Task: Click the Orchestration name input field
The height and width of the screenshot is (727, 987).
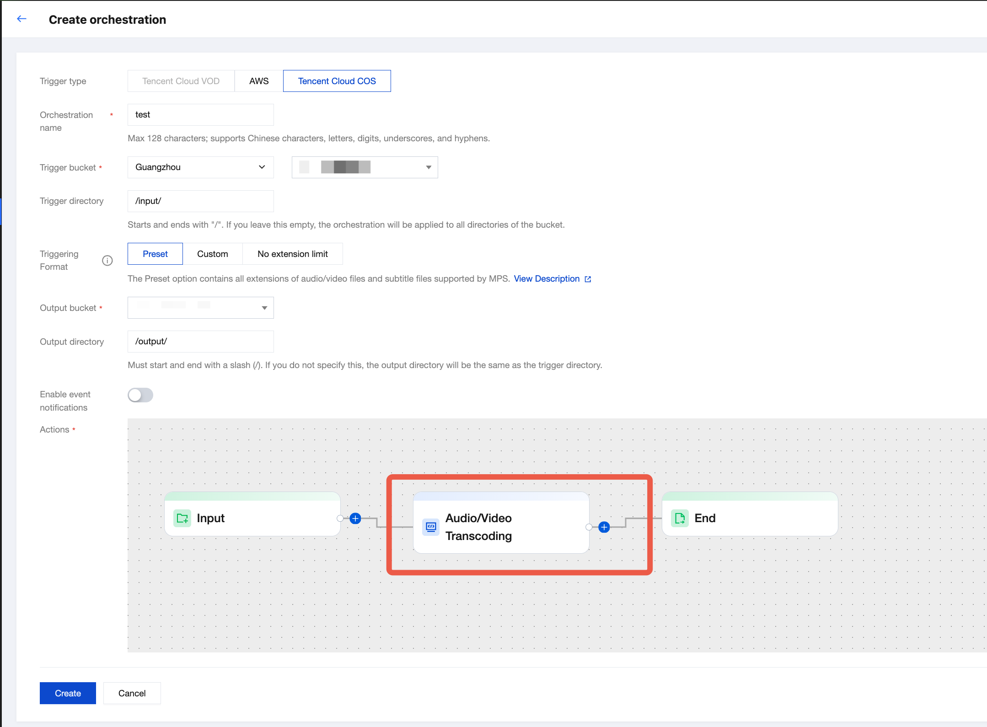Action: pyautogui.click(x=200, y=115)
